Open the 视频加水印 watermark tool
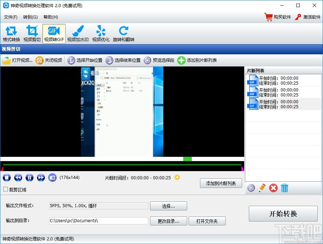The width and height of the screenshot is (323, 244). tap(78, 34)
